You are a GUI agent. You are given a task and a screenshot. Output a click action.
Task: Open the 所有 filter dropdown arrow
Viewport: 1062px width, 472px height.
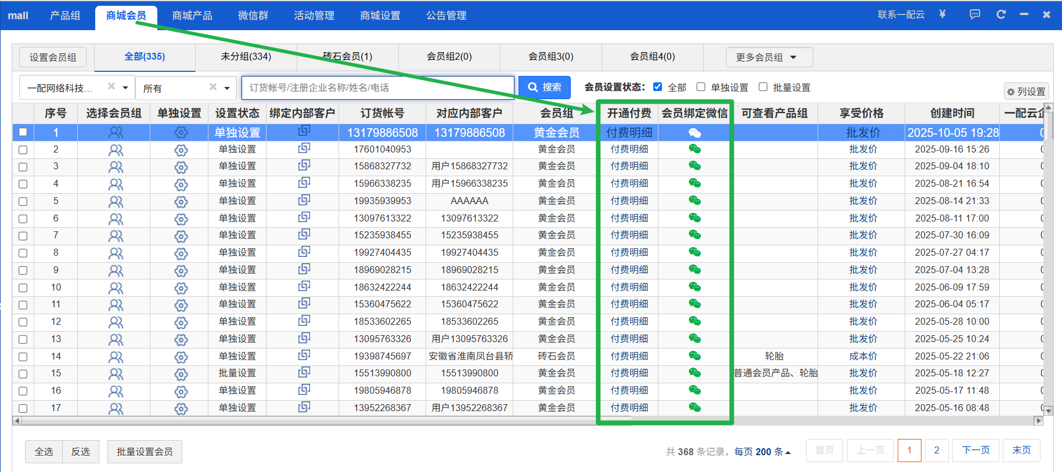227,88
